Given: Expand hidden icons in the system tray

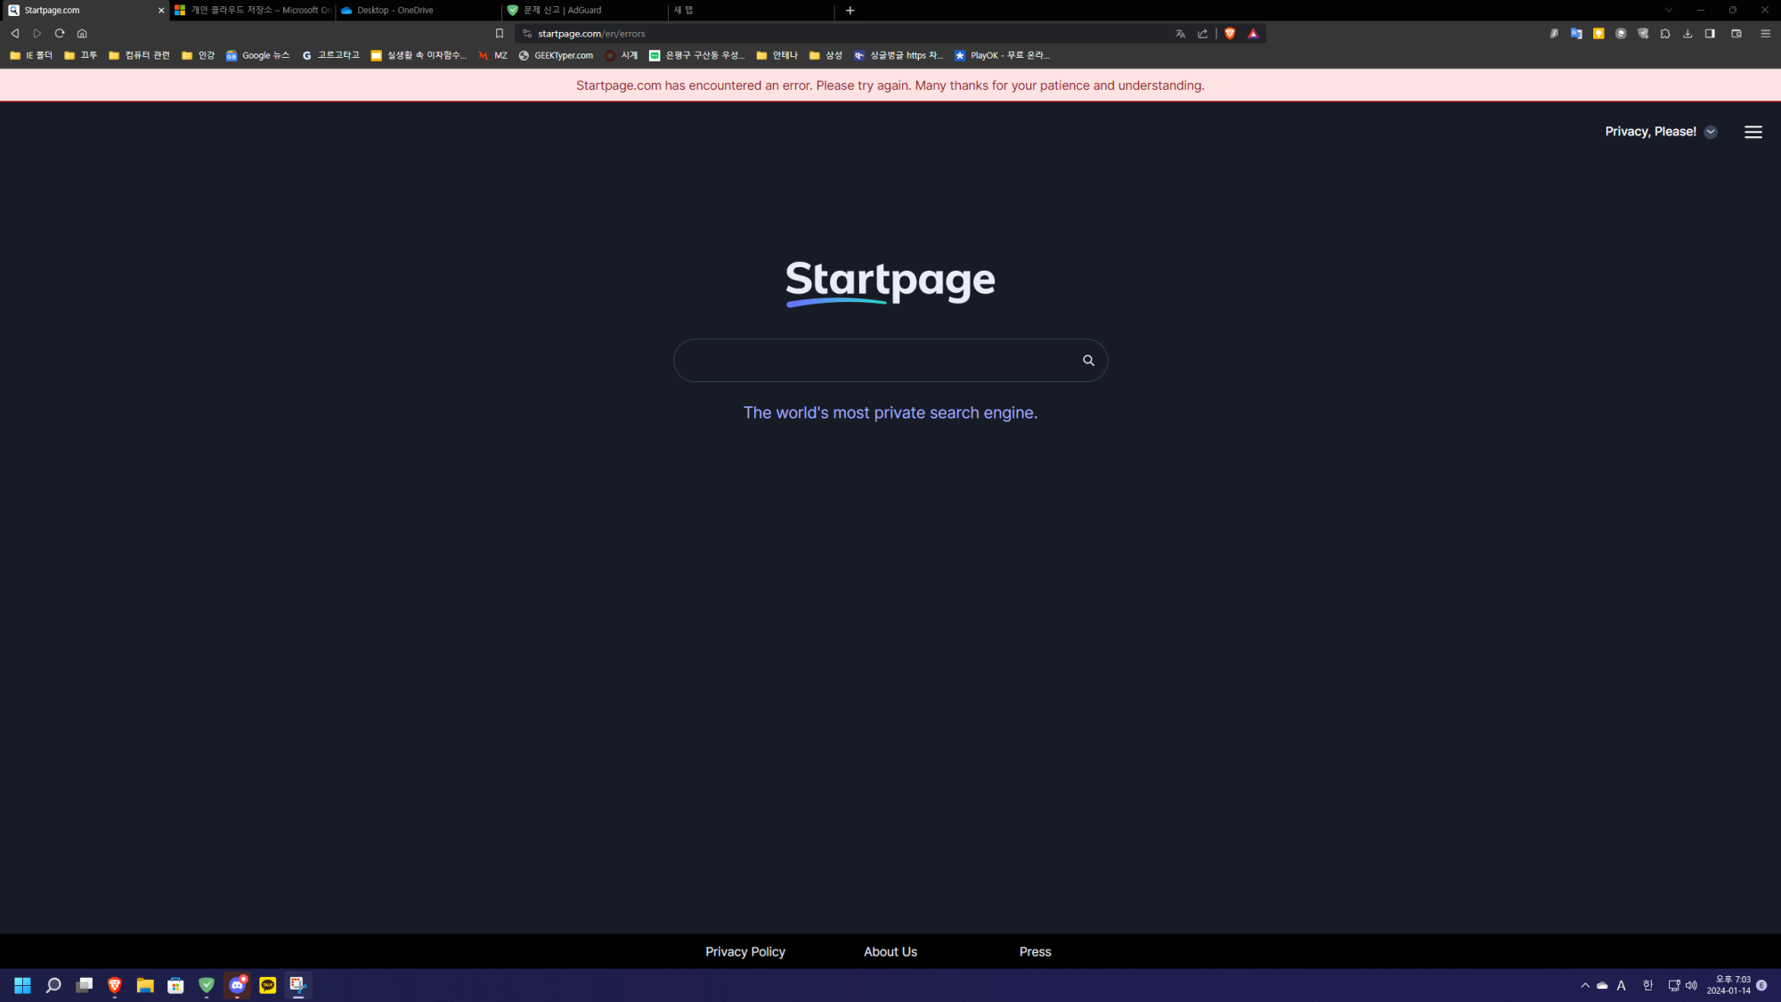Looking at the screenshot, I should (1585, 985).
